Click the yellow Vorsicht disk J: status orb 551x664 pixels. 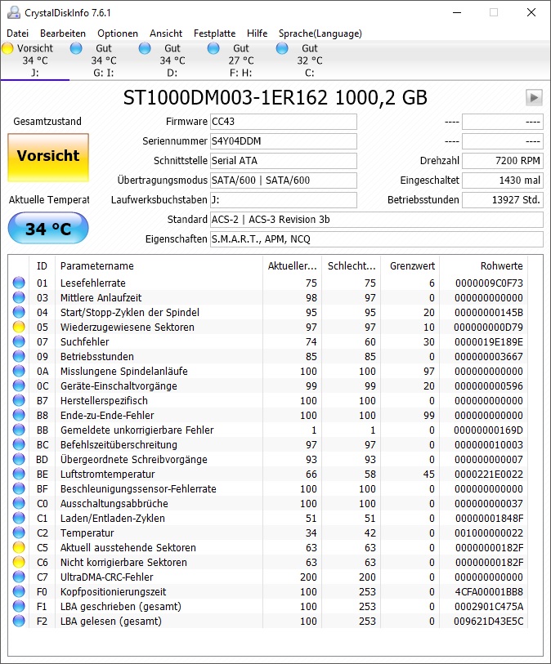(7, 48)
